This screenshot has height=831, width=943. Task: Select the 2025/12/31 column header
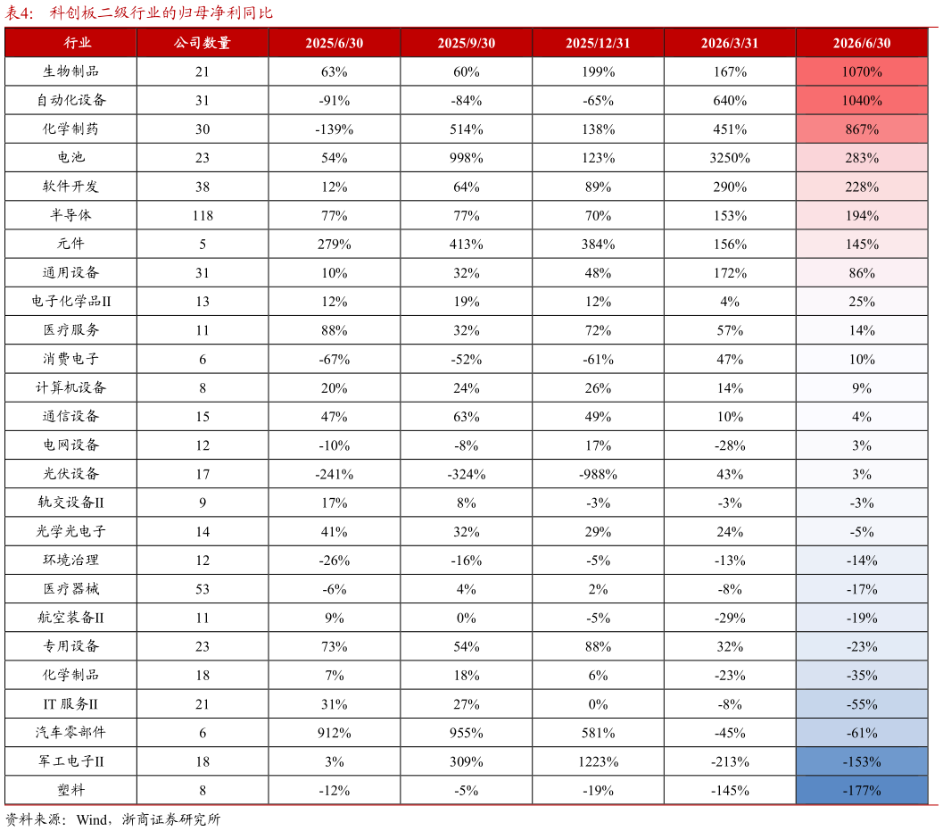click(599, 43)
